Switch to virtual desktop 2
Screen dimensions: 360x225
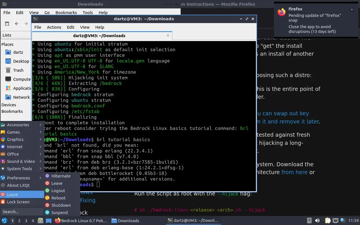(x=19, y=221)
